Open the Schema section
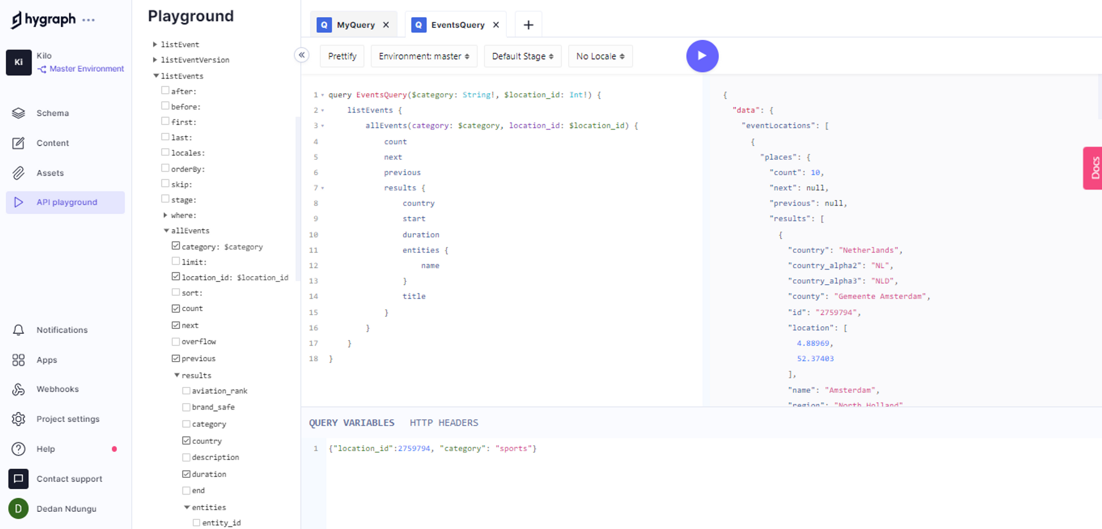The width and height of the screenshot is (1102, 529). click(x=52, y=113)
